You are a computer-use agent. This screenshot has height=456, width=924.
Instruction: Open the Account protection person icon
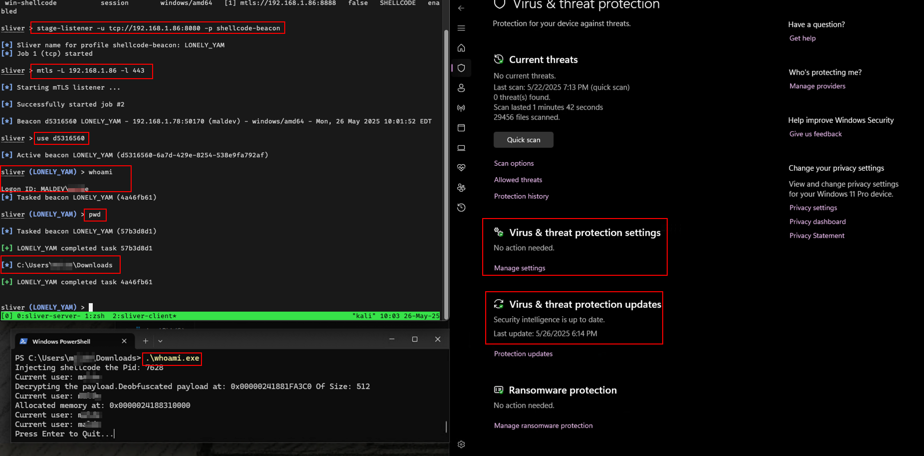point(461,88)
